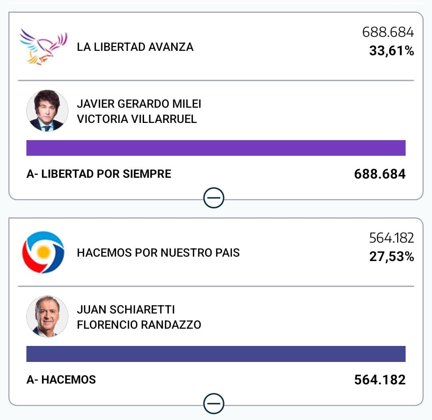Click the name Florencio Randazzo
This screenshot has width=432, height=420.
[139, 325]
